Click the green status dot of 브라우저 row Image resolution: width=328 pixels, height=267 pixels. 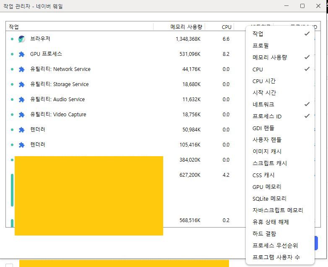[x=12, y=39]
